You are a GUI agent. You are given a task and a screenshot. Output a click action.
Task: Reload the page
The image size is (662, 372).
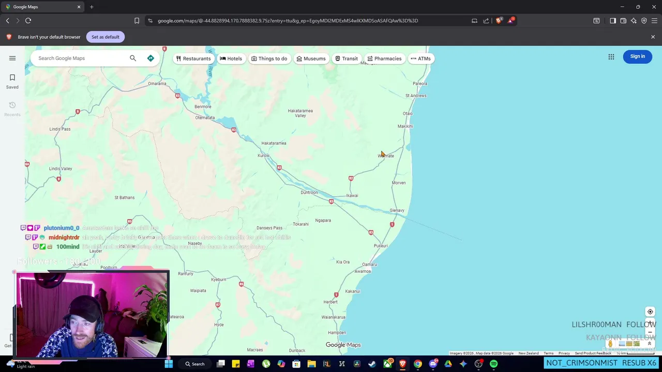click(x=28, y=21)
